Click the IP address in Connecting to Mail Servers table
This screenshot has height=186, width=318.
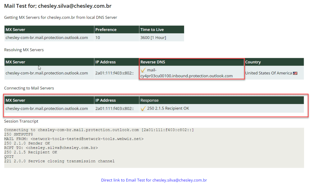[114, 108]
